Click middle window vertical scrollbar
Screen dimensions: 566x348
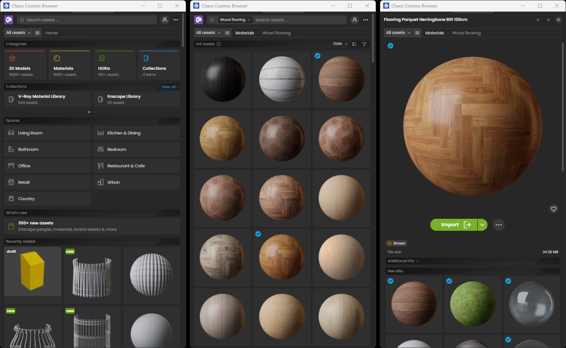click(373, 38)
